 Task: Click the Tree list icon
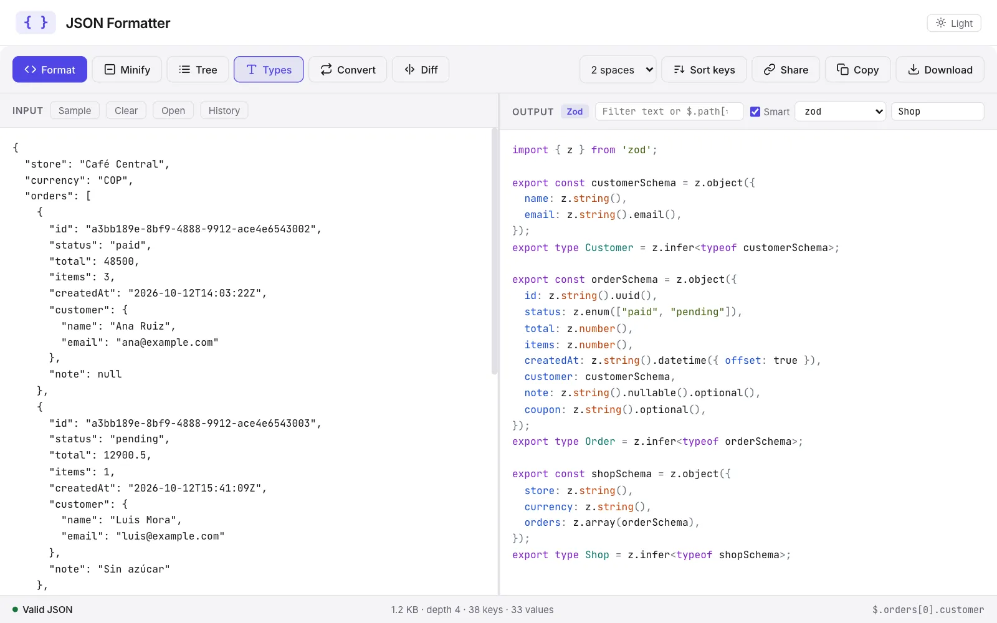point(184,70)
